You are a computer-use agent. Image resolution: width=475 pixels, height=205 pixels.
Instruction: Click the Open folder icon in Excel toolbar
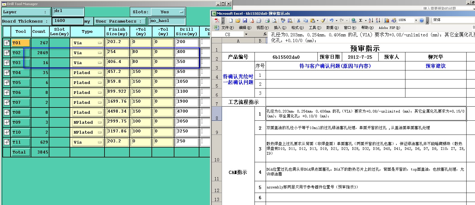click(x=238, y=20)
